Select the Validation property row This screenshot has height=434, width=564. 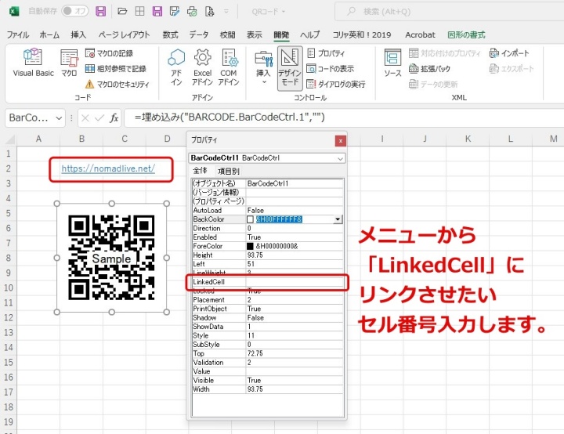click(x=268, y=363)
